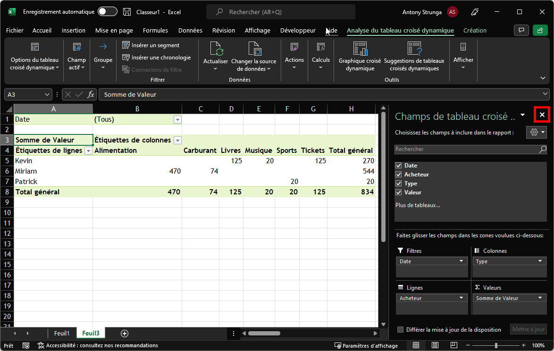Click Insérer une chronologie
This screenshot has height=351, width=554.
coord(156,58)
